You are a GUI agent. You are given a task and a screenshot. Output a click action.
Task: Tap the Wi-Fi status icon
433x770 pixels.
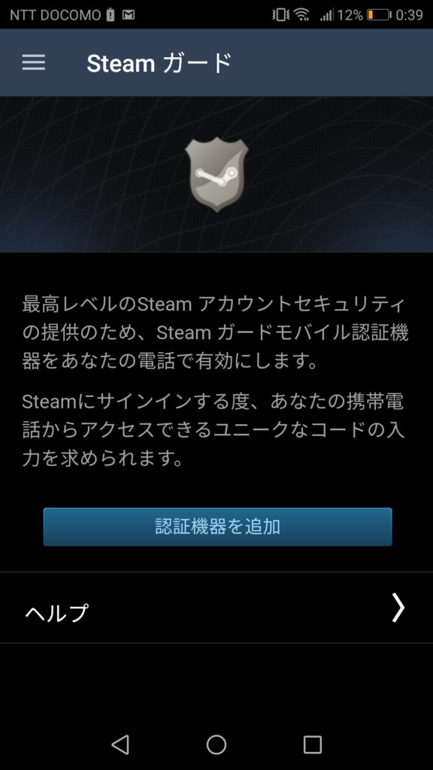point(302,15)
